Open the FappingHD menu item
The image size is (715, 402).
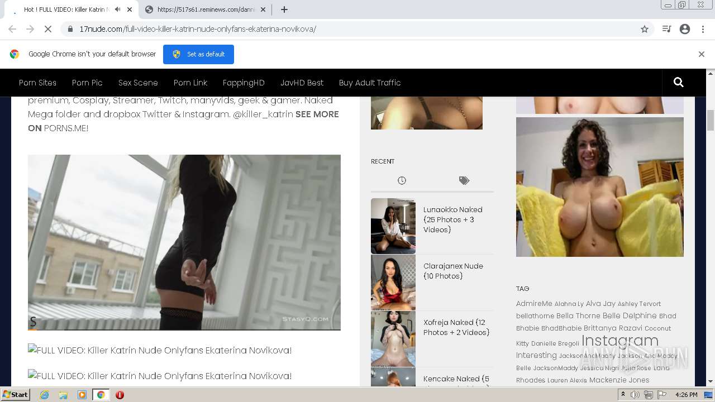pos(244,83)
